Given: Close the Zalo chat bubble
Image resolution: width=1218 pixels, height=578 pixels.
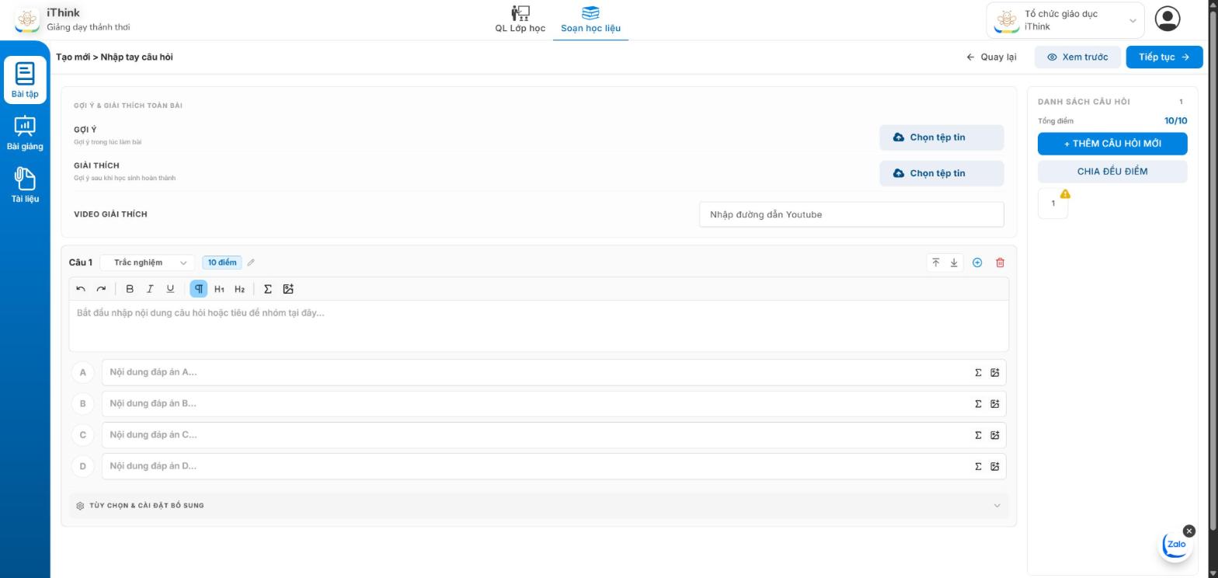Looking at the screenshot, I should coord(1189,531).
